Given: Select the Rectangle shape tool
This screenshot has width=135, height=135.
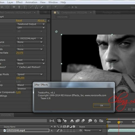Looking at the screenshot, I should 14,7.
